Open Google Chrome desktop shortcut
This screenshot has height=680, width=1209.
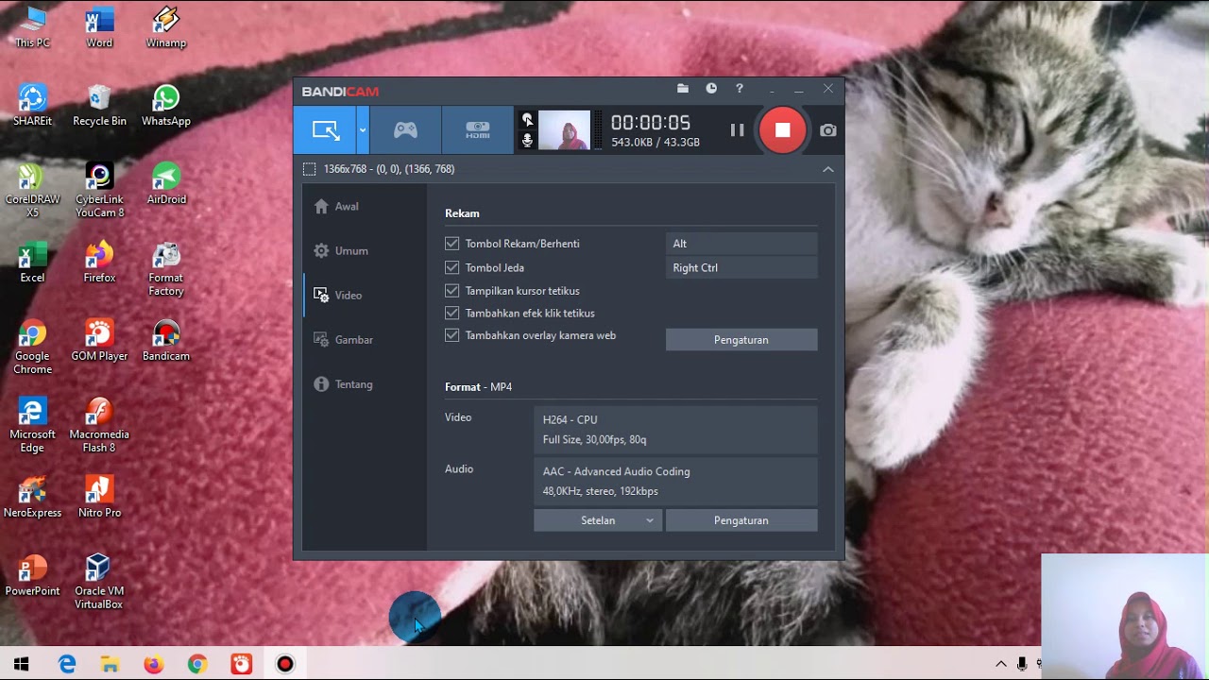(x=32, y=348)
